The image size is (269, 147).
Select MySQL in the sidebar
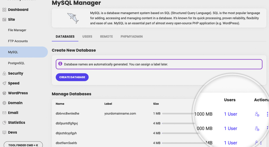24,52
